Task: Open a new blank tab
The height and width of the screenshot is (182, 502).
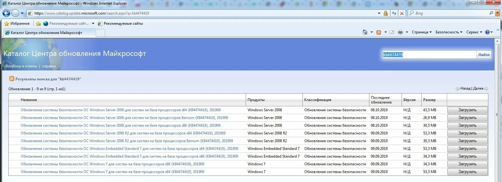Action: pyautogui.click(x=100, y=33)
